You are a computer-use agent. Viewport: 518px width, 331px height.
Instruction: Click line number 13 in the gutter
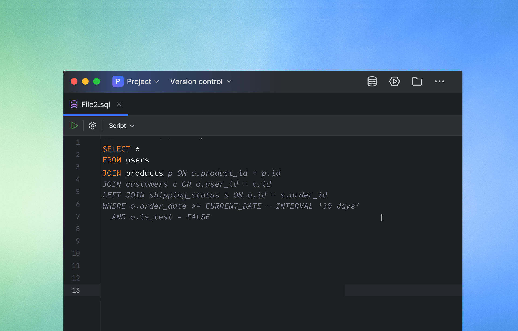tap(76, 290)
